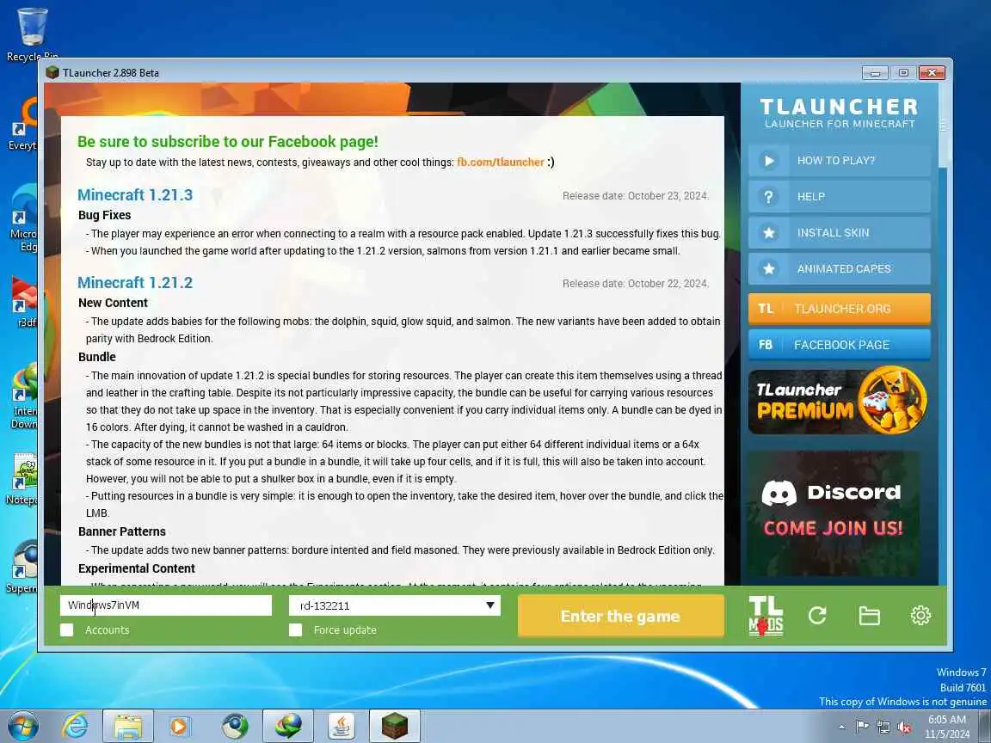Open the TL Mods icon
The height and width of the screenshot is (743, 991).
point(766,616)
